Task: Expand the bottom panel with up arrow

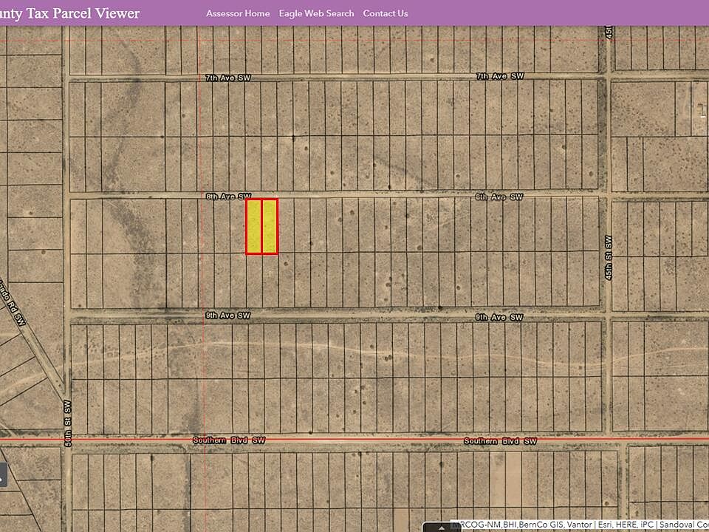Action: point(442,528)
